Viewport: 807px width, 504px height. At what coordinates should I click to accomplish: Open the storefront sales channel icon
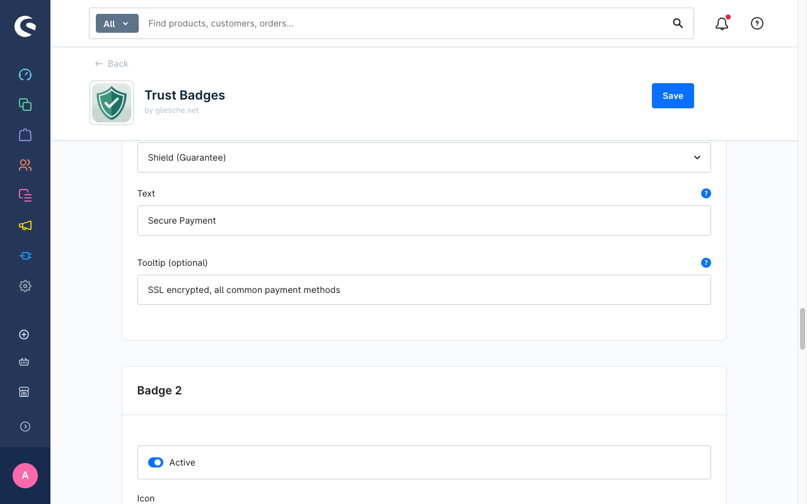click(24, 392)
